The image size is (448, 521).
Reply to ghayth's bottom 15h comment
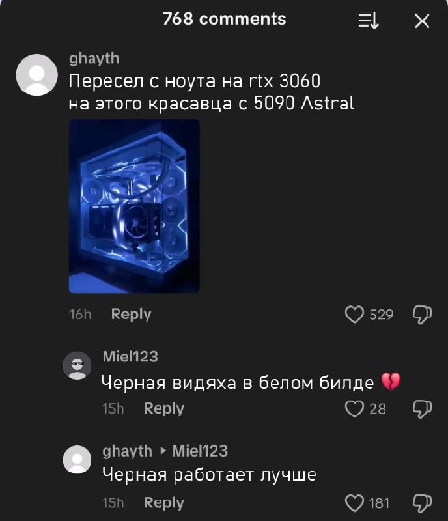tap(164, 503)
